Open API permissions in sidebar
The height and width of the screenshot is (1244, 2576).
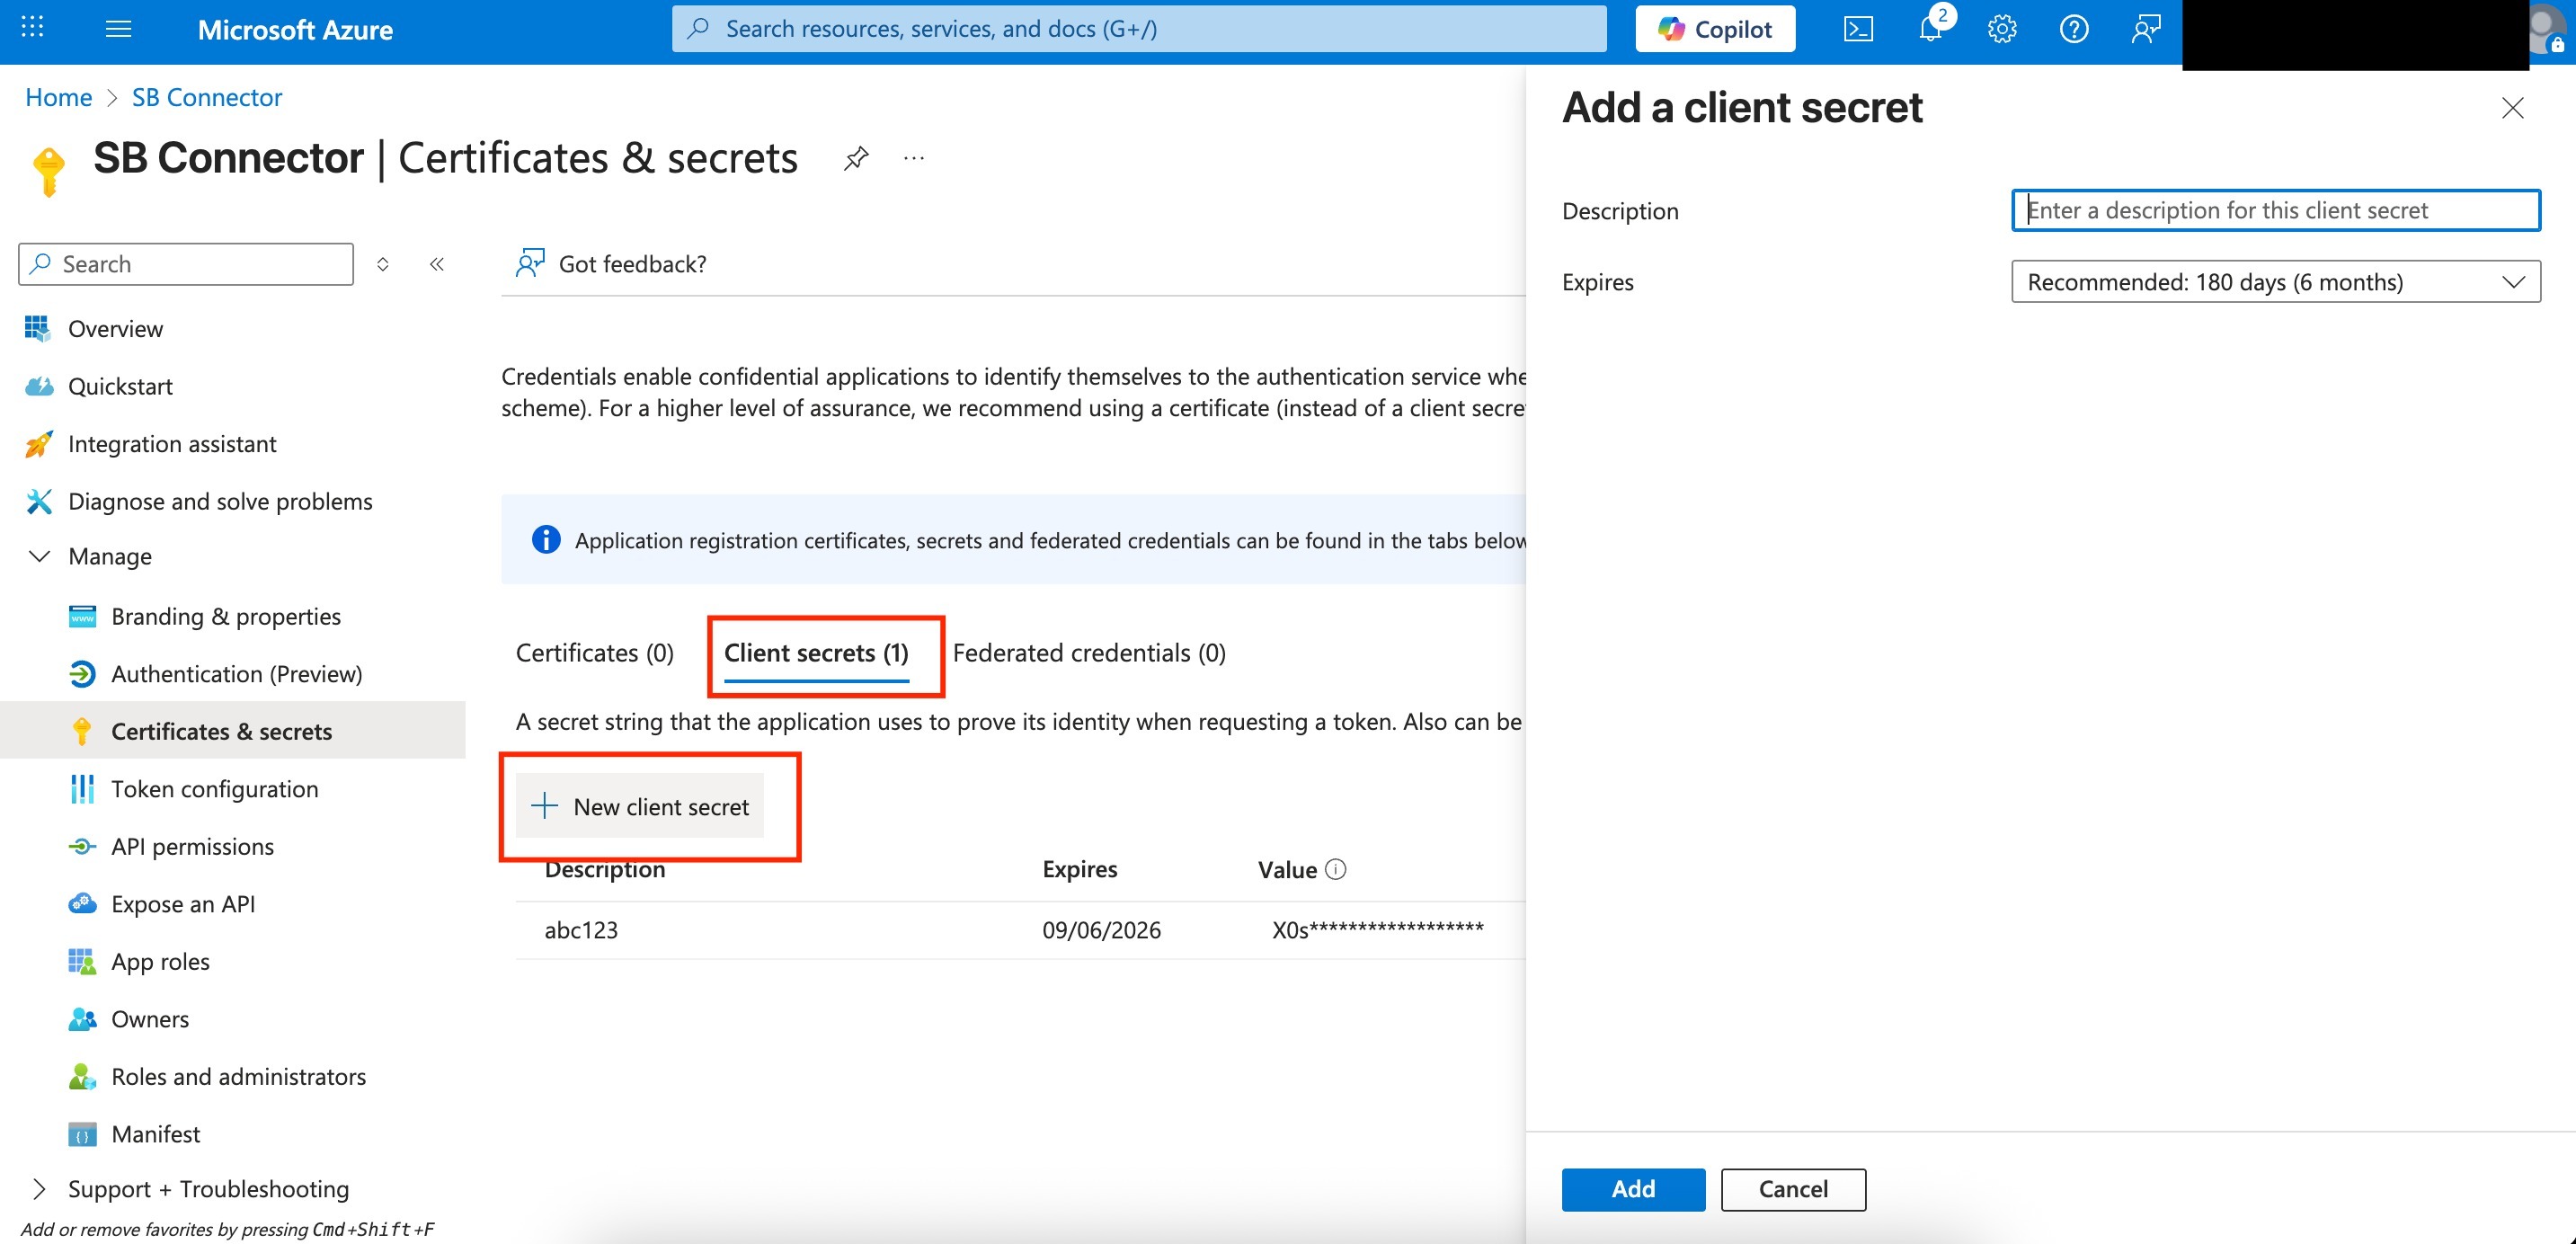tap(192, 846)
